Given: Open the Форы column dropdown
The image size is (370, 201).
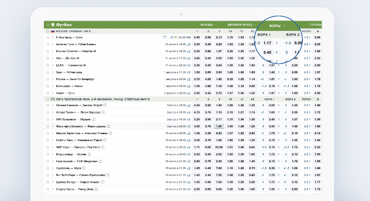Looking at the screenshot, I should tap(277, 26).
